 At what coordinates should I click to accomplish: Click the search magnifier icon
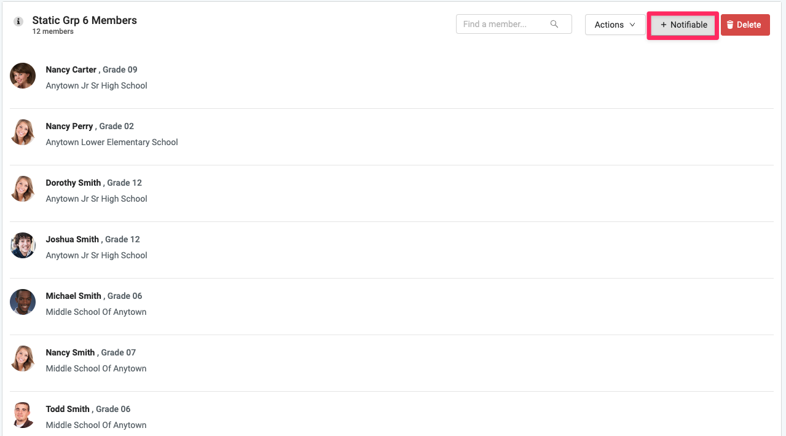(x=554, y=24)
